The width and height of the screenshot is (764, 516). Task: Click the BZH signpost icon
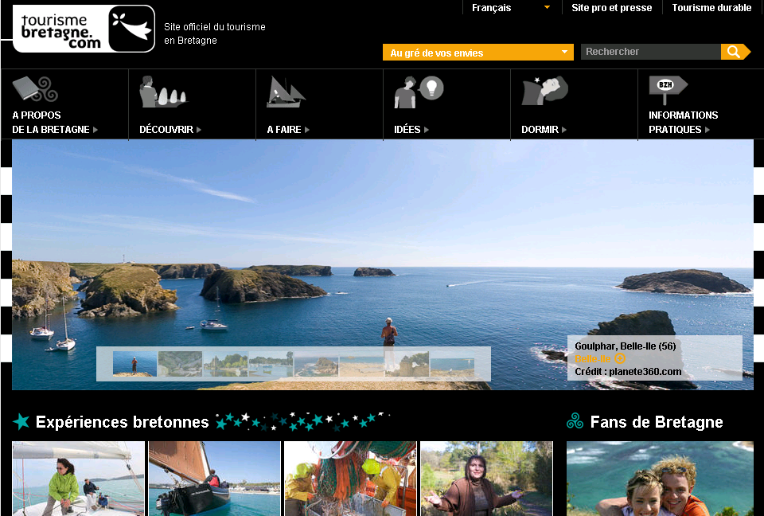pyautogui.click(x=667, y=89)
